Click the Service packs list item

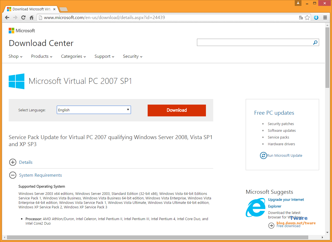tap(278, 137)
